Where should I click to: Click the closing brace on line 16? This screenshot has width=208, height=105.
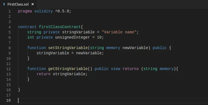tap(19, 90)
